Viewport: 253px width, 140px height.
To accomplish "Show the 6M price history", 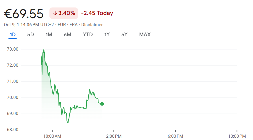I will (x=67, y=35).
